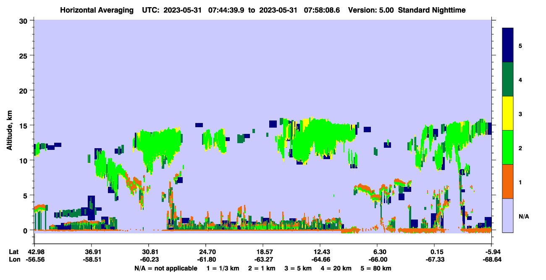Click the bright green color bar segment labeled 2
This screenshot has width=546, height=280.
(508, 147)
